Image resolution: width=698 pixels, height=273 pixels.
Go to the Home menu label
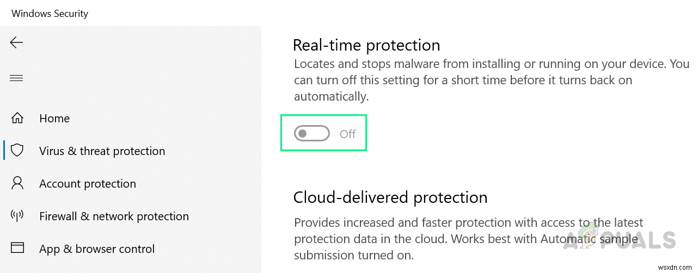(54, 119)
